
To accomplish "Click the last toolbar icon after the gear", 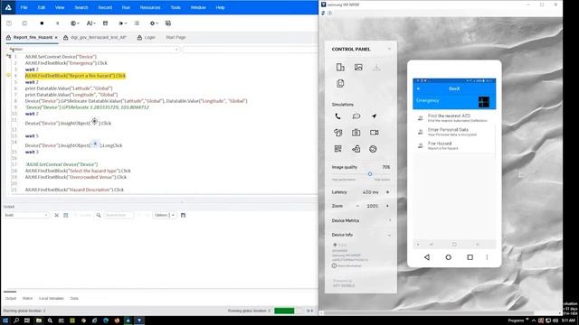I will pos(168,23).
